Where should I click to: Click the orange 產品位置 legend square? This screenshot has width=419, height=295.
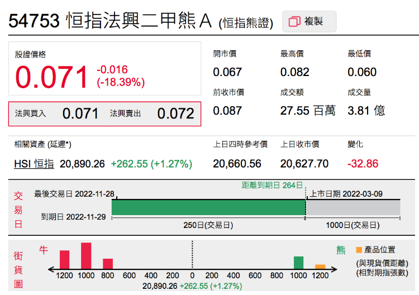point(359,250)
